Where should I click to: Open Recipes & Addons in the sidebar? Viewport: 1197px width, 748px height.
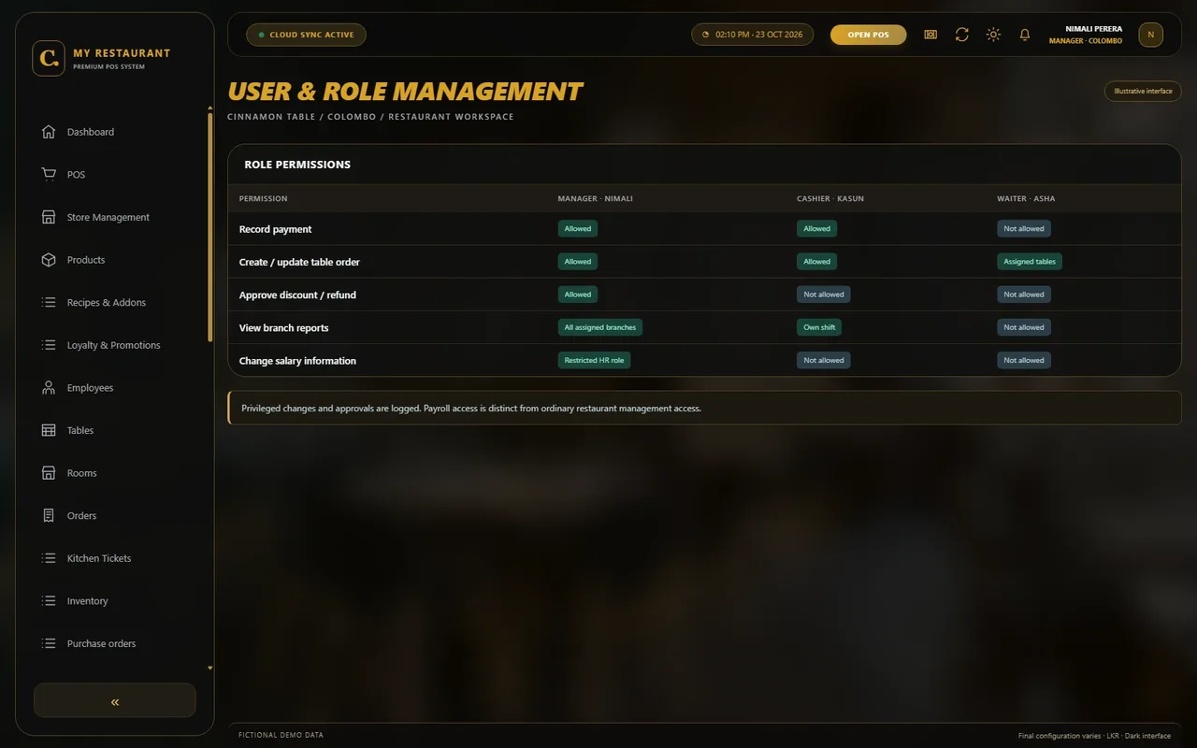[107, 302]
